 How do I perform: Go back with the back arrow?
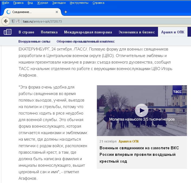point(5,21)
